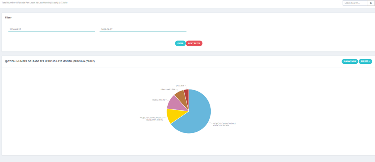This screenshot has width=375, height=162.
Task: Click the Total Number Of Leads breadcrumb title
Action: click(x=35, y=2)
